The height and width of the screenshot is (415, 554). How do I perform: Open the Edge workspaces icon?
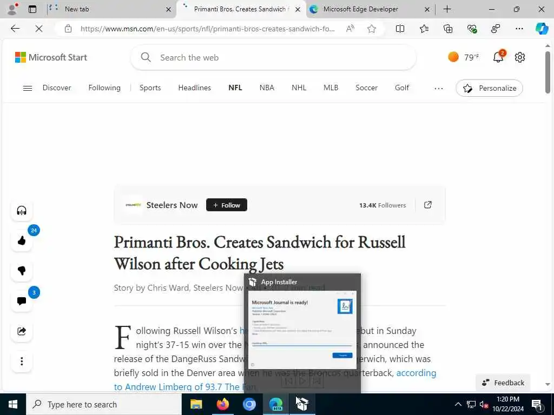click(x=496, y=29)
